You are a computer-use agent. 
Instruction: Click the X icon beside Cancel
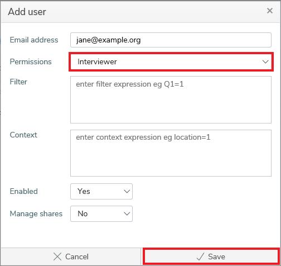coord(57,256)
